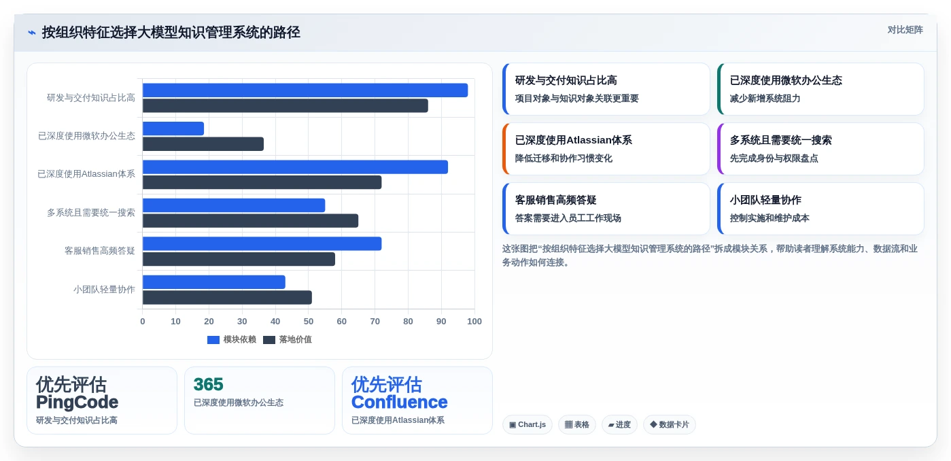Click the x-axis value 0
This screenshot has height=461, width=951.
coord(143,322)
